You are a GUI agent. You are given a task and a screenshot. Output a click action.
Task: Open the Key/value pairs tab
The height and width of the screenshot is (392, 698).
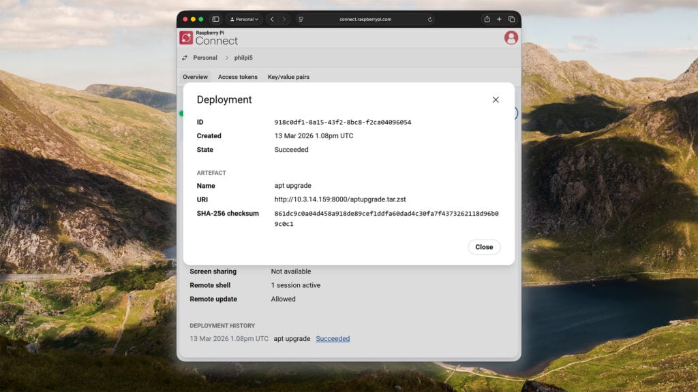288,77
